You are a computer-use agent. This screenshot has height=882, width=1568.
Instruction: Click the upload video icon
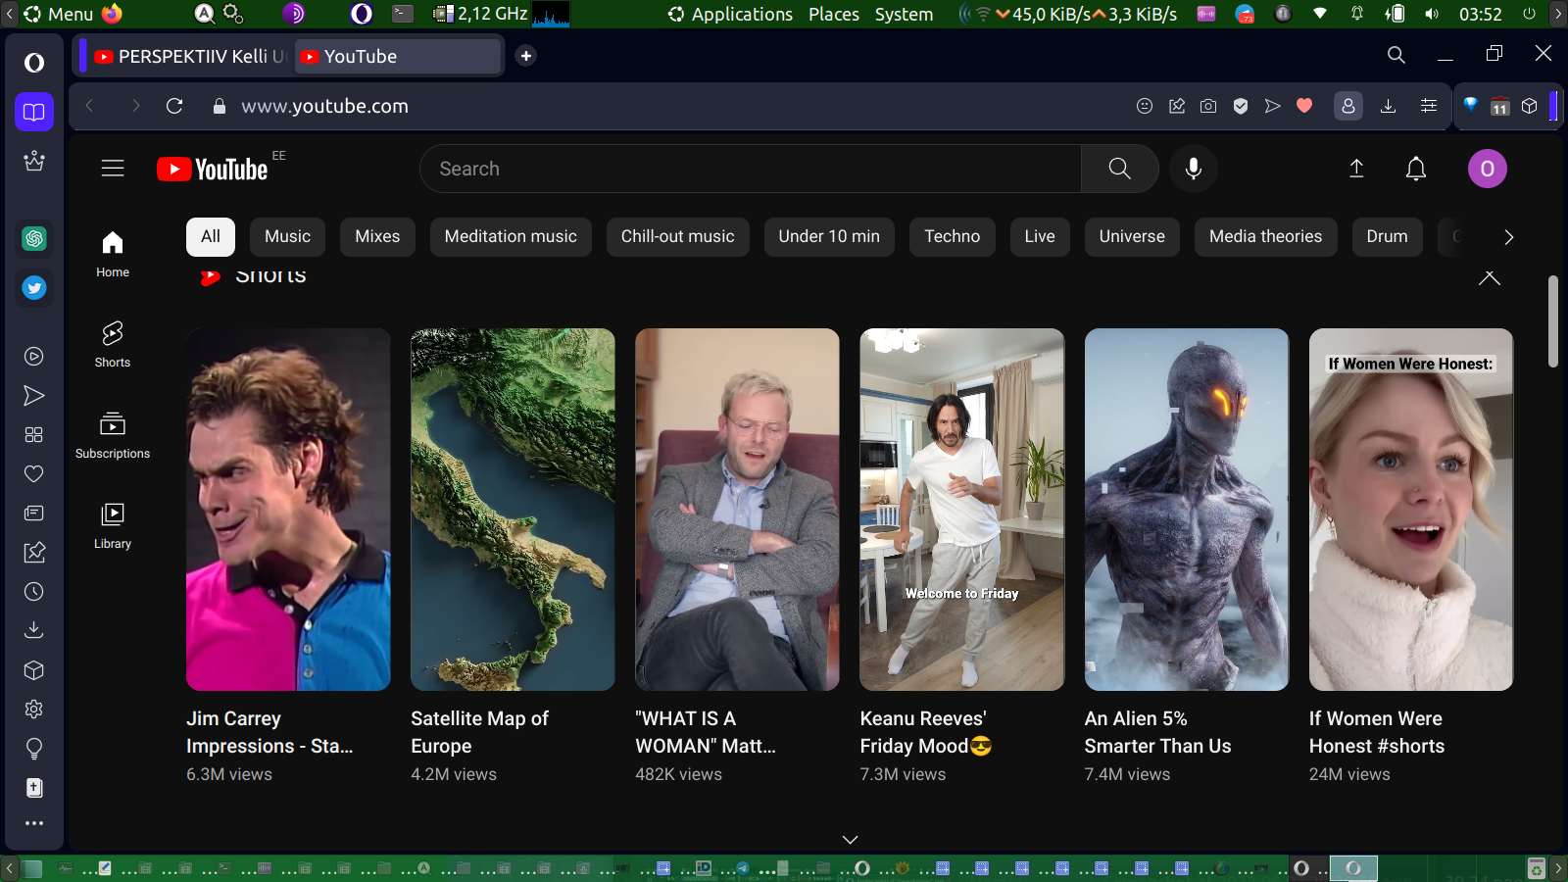(x=1356, y=169)
